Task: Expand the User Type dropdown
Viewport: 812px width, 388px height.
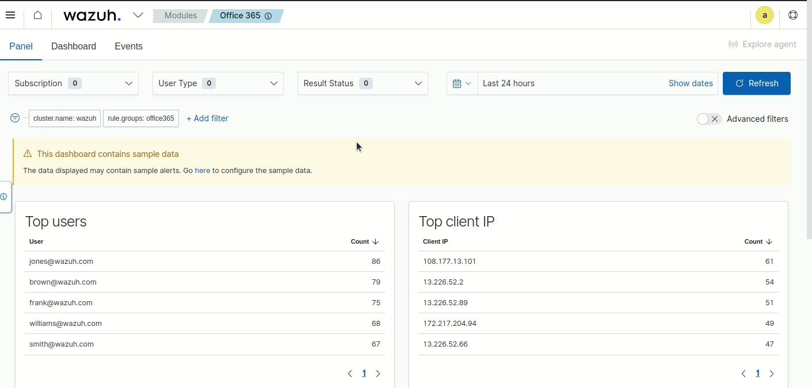Action: point(218,83)
